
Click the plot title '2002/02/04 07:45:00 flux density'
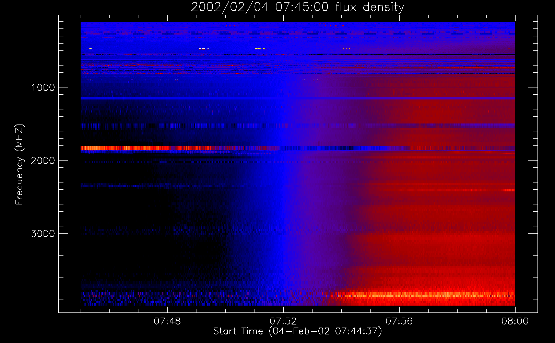pyautogui.click(x=297, y=7)
